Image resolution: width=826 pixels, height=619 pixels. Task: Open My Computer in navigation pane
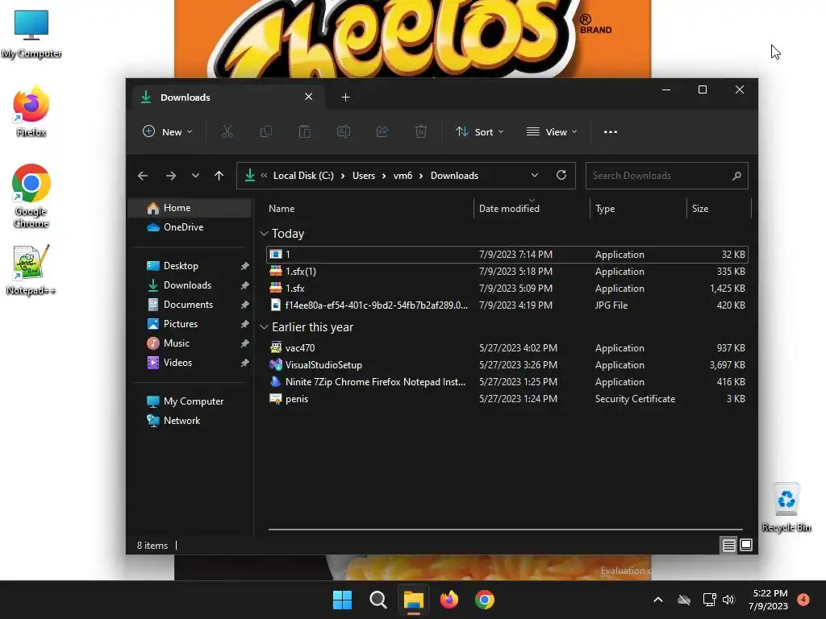(190, 401)
